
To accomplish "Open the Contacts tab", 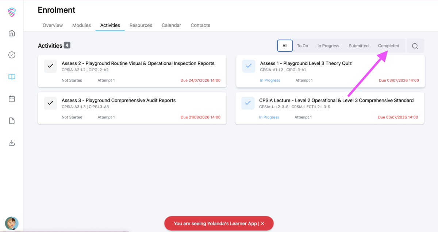I will 200,25.
